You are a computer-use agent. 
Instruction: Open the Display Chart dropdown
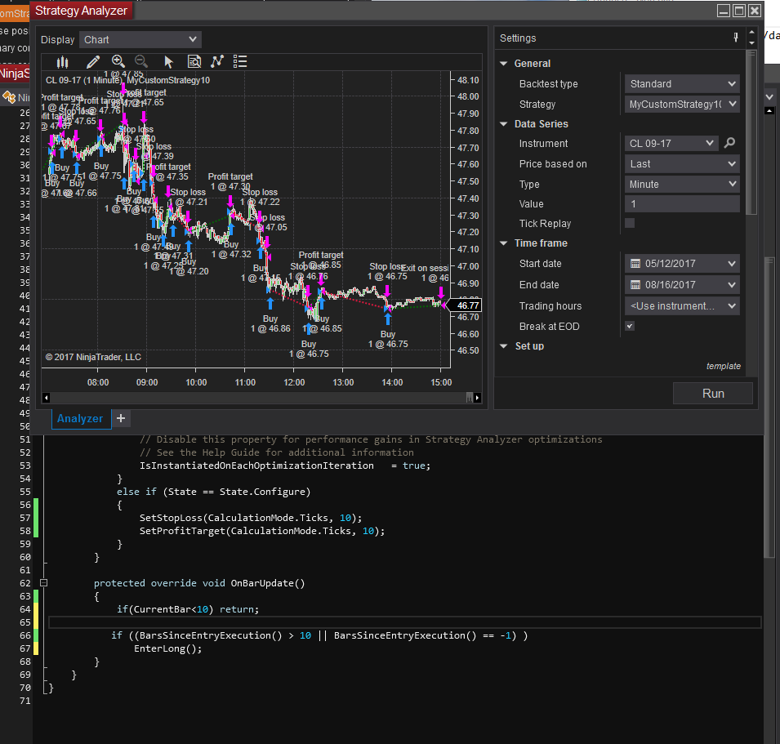pyautogui.click(x=140, y=39)
